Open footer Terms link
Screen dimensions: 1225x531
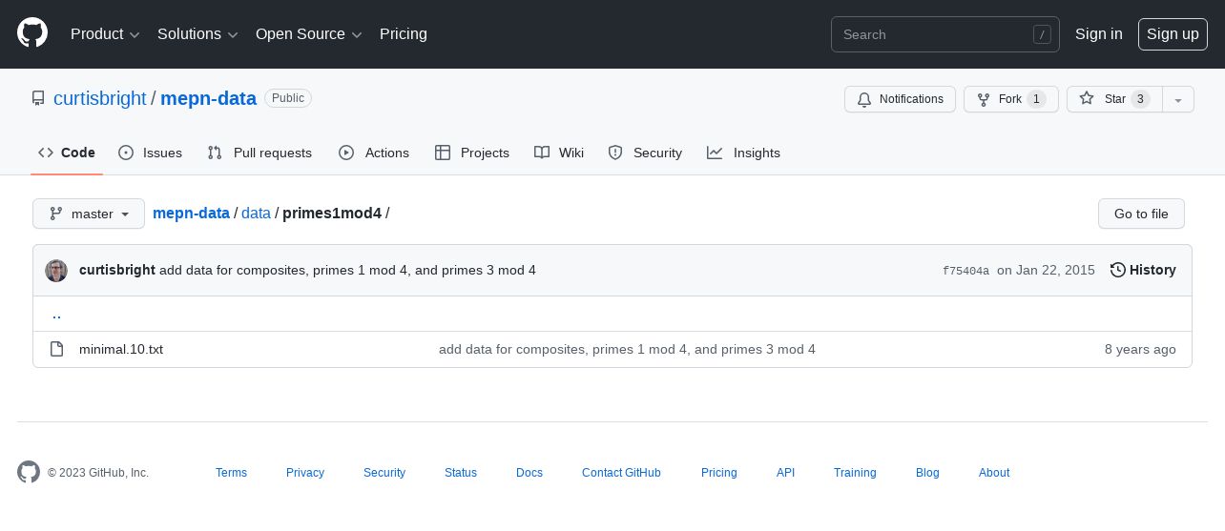(x=231, y=473)
